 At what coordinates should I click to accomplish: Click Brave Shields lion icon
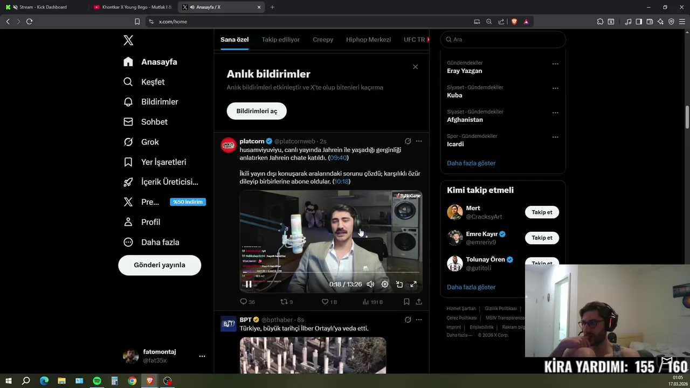coord(514,22)
